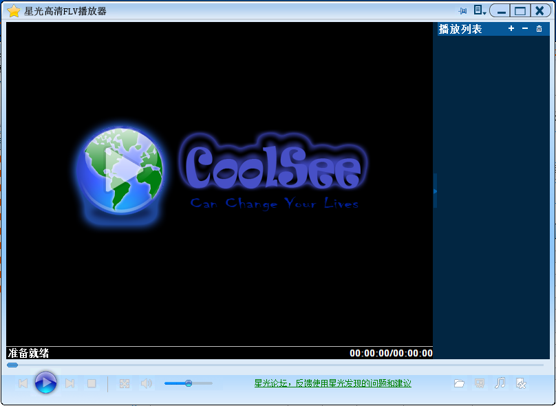Skip to the previous track
This screenshot has height=406, width=556.
(23, 383)
